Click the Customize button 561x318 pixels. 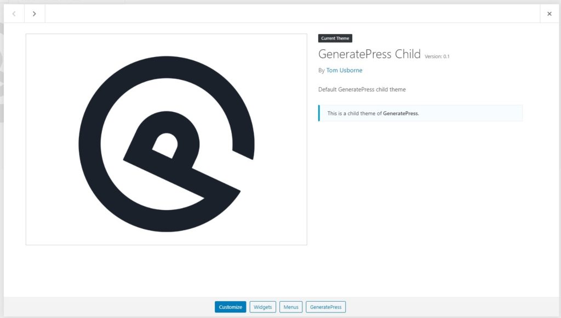(x=231, y=307)
